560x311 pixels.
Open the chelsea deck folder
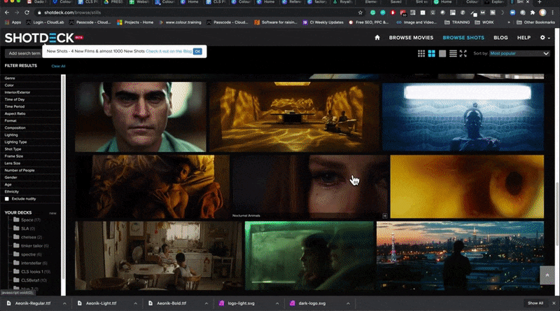[27, 237]
